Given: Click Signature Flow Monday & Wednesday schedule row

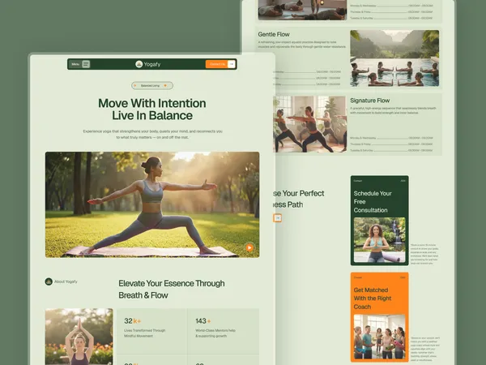Looking at the screenshot, I should click(391, 138).
